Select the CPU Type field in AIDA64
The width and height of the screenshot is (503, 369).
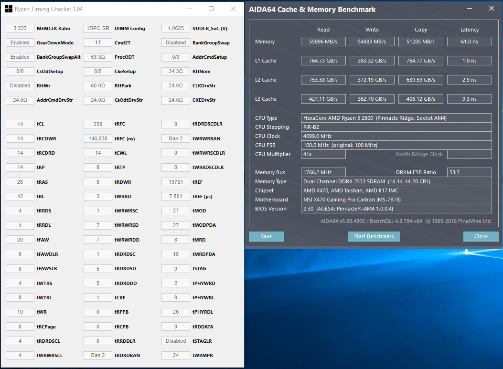(396, 118)
